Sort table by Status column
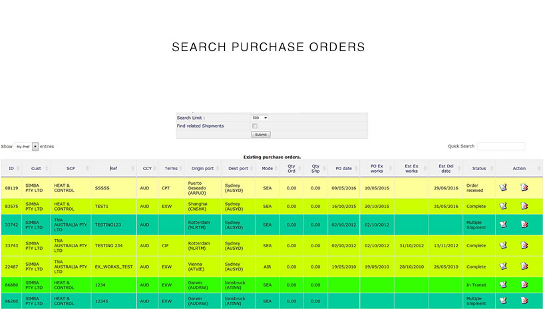The width and height of the screenshot is (545, 309). 479,168
